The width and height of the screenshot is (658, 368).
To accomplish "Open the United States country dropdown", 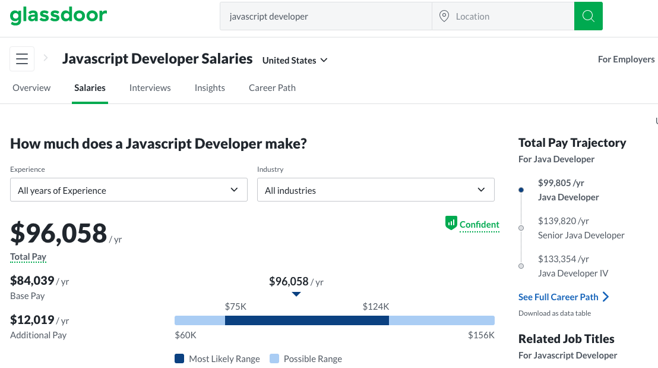I will 295,61.
